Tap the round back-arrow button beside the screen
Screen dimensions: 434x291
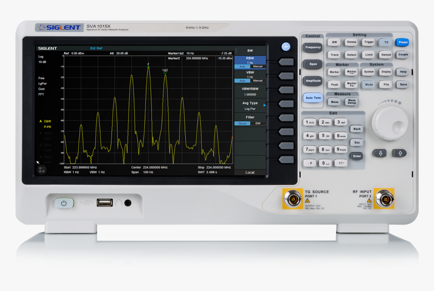(x=286, y=47)
